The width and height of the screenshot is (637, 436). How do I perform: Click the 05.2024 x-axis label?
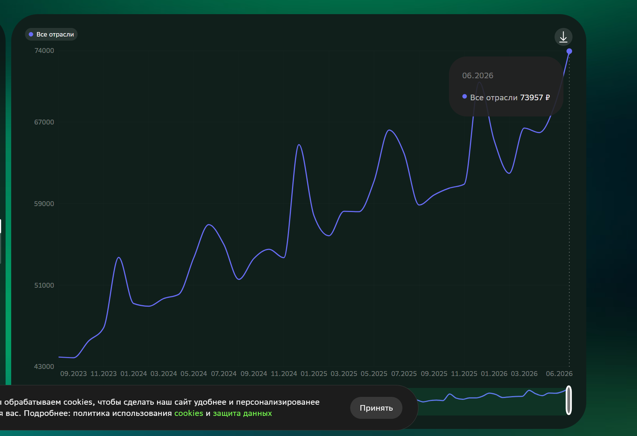click(x=194, y=373)
